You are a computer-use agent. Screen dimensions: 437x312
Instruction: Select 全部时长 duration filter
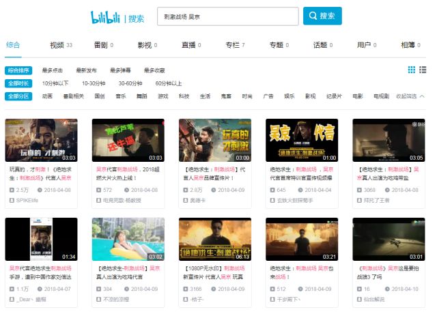(18, 83)
